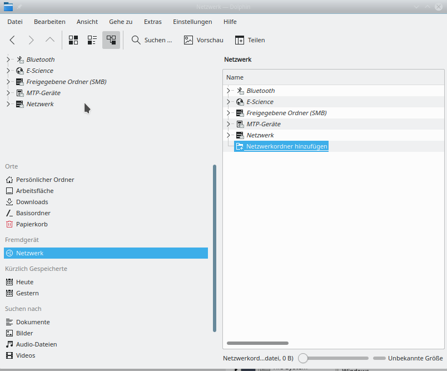447x371 pixels.
Task: Click the Name column header
Action: [235, 77]
